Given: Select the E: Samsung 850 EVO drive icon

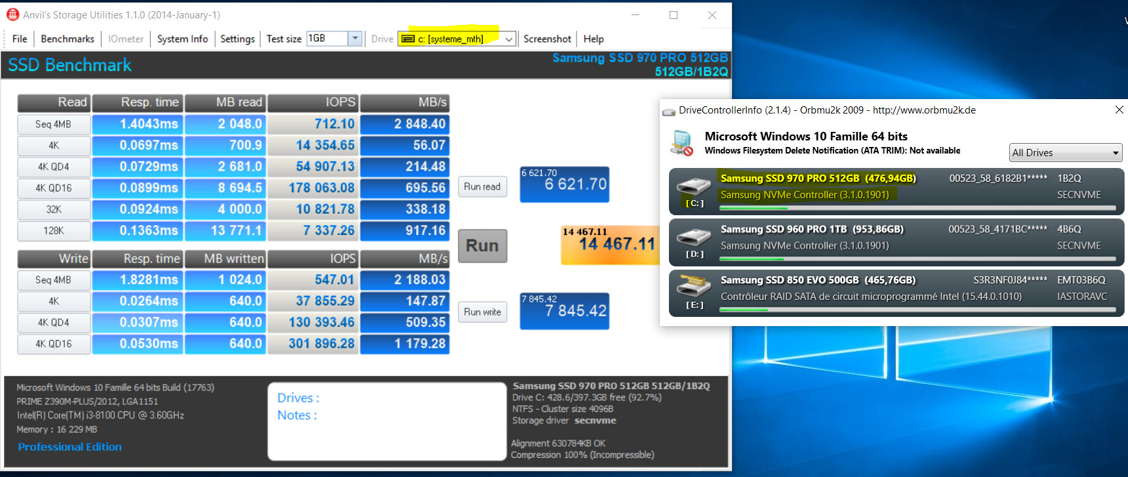Looking at the screenshot, I should pyautogui.click(x=694, y=286).
